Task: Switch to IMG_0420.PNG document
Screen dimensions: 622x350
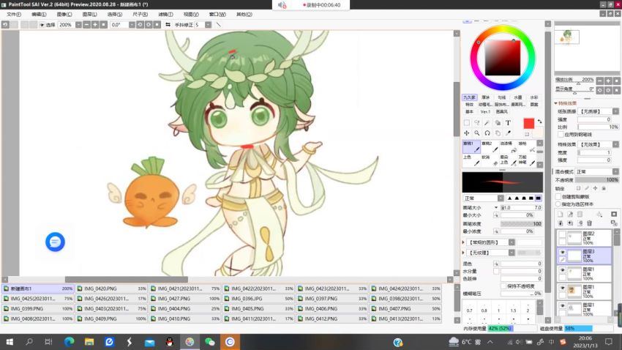Action: (x=111, y=288)
